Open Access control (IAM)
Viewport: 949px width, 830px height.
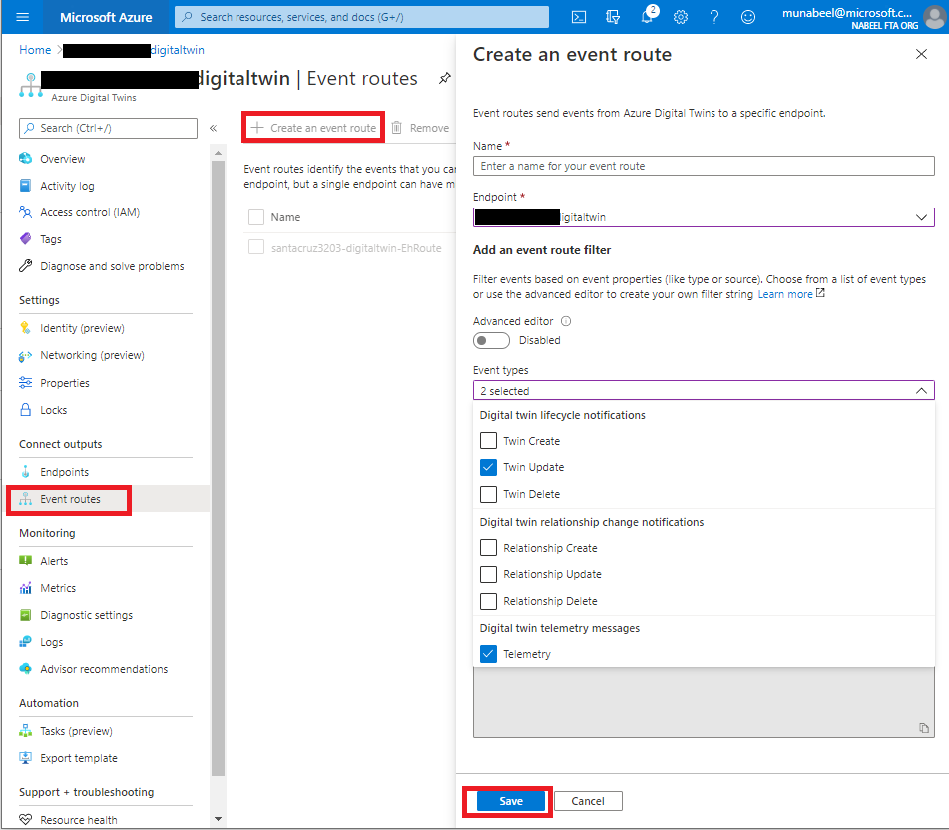[90, 212]
